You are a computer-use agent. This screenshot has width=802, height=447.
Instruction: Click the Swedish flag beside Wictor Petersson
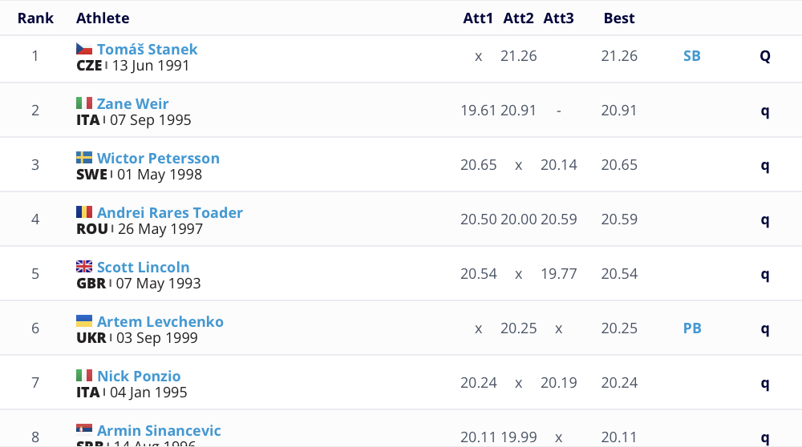click(84, 158)
